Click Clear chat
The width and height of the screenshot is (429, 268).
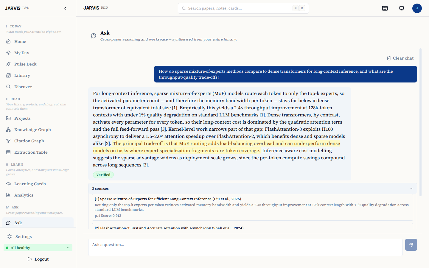[400, 58]
